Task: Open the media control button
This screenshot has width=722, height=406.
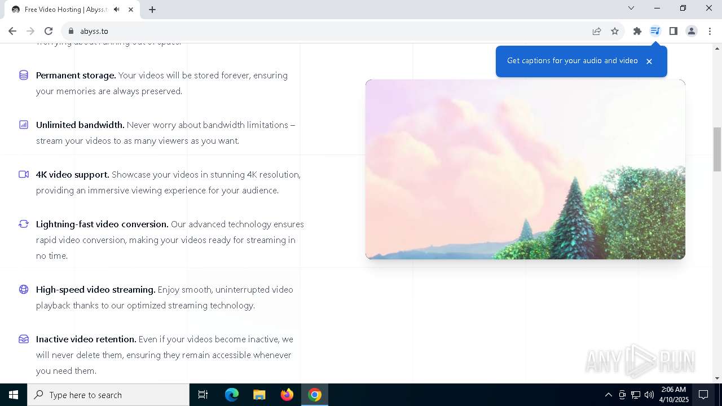Action: 655,31
